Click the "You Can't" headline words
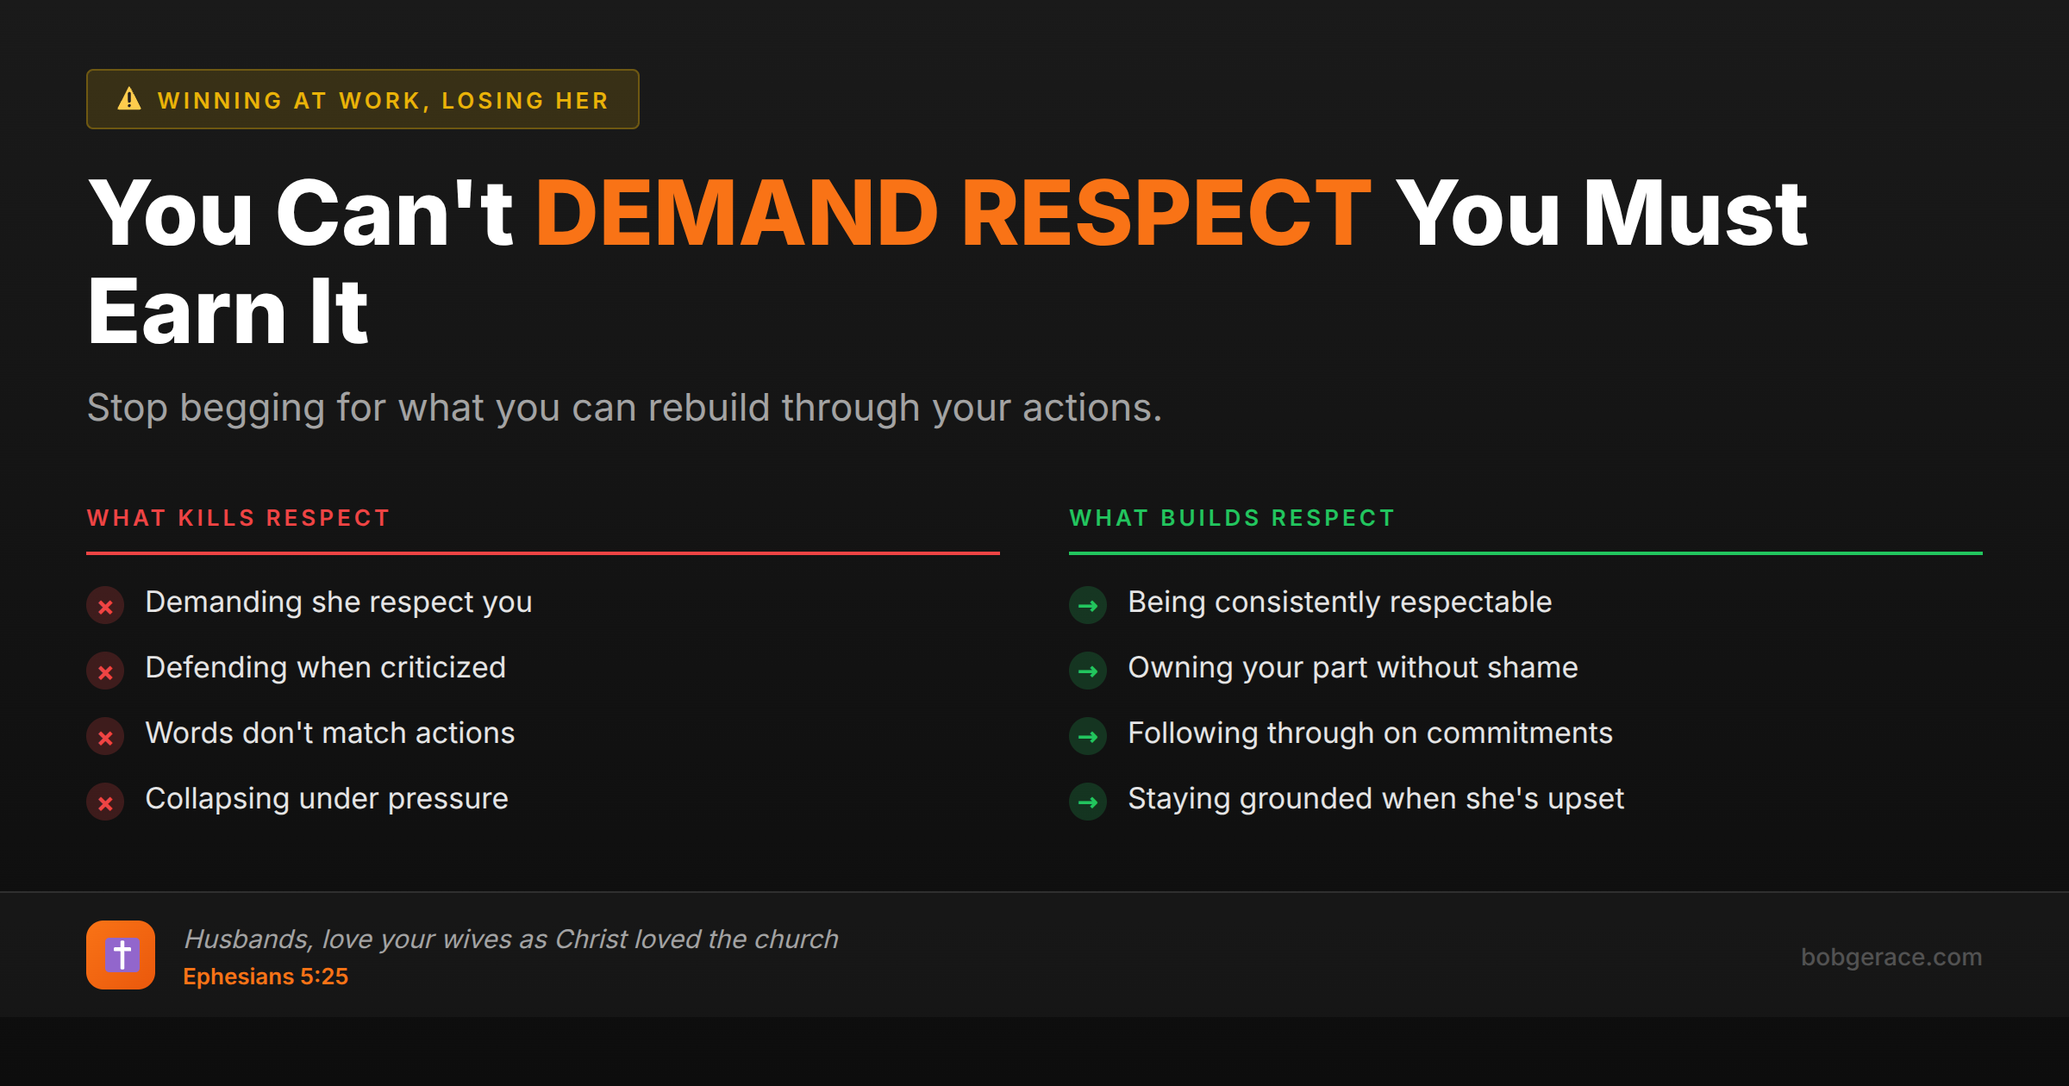The image size is (2069, 1086). [x=301, y=213]
